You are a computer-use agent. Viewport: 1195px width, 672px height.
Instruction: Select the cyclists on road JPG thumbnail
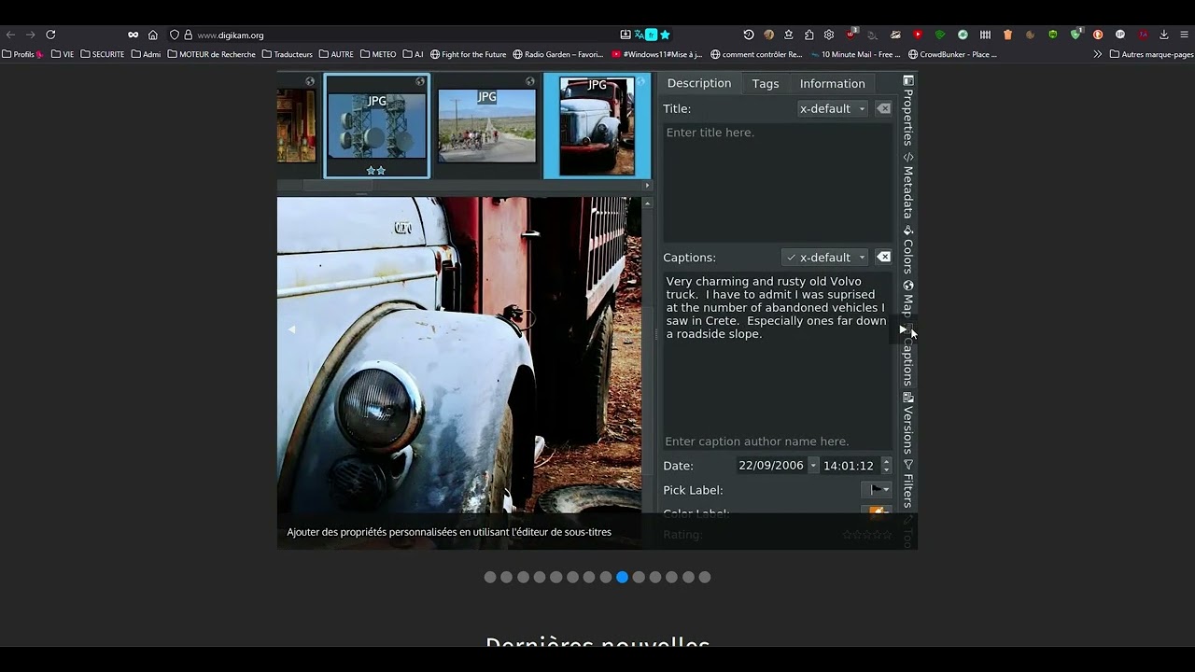[487, 126]
